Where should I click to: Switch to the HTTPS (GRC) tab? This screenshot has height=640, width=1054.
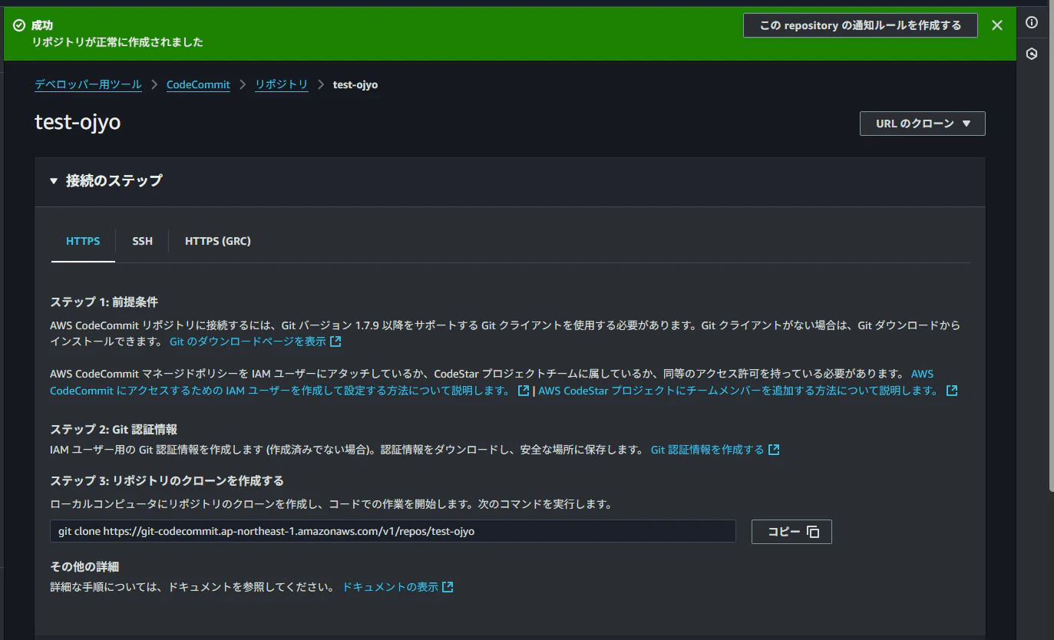[x=217, y=240]
